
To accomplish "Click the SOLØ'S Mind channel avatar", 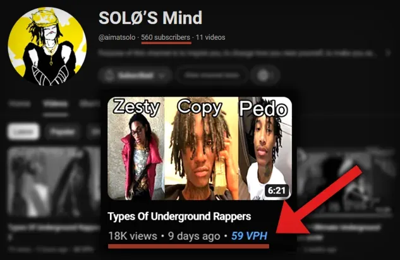I will 47,46.
